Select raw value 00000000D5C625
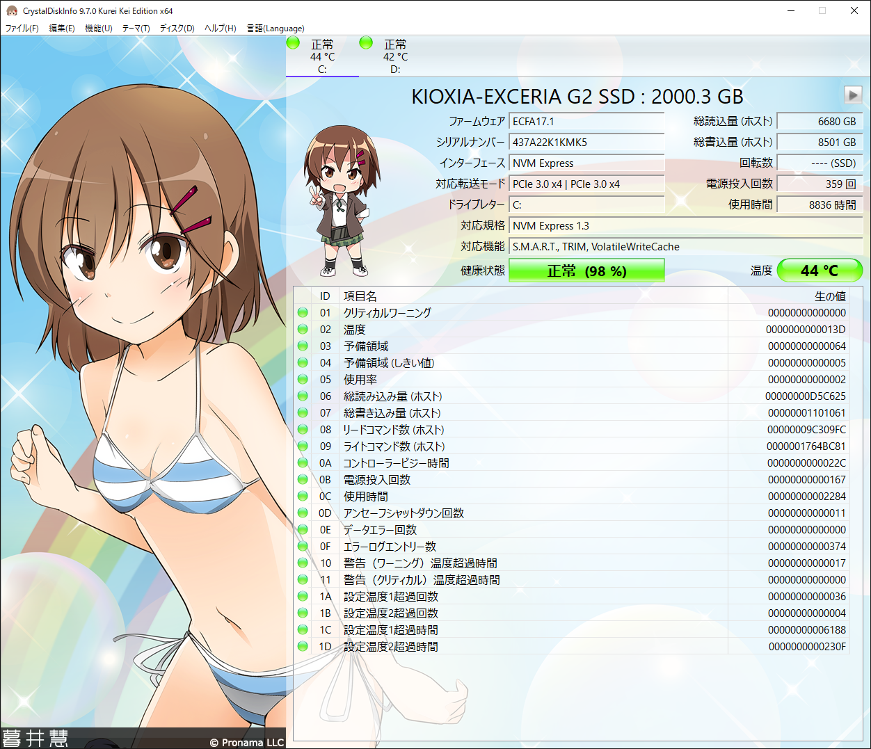 [x=806, y=396]
